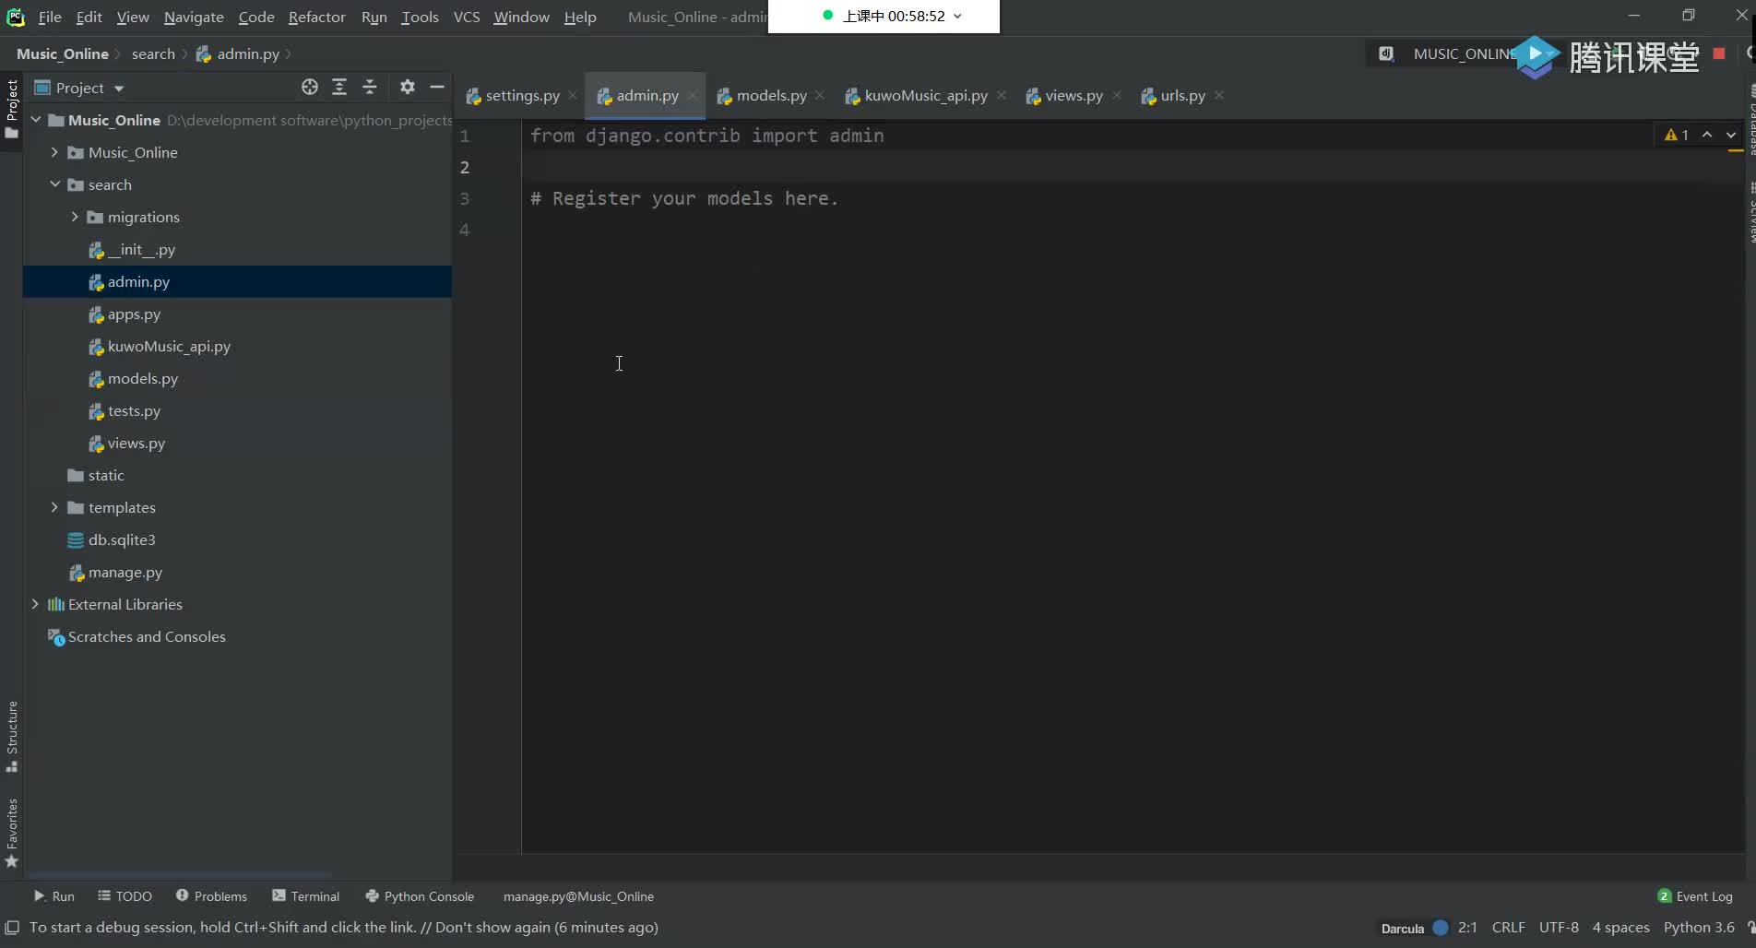Open the Event Log
The image size is (1756, 948).
[x=1695, y=896]
